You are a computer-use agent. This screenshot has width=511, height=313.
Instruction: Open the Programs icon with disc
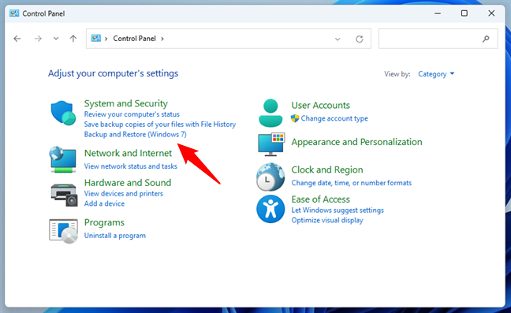tap(64, 231)
